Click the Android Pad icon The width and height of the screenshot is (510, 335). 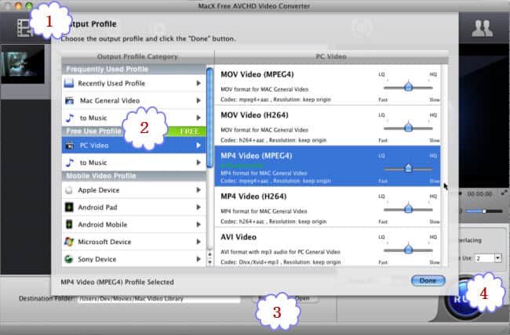69,207
